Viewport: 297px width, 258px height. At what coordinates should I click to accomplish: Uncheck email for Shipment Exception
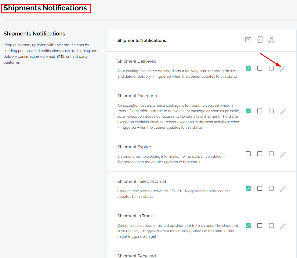tap(248, 111)
